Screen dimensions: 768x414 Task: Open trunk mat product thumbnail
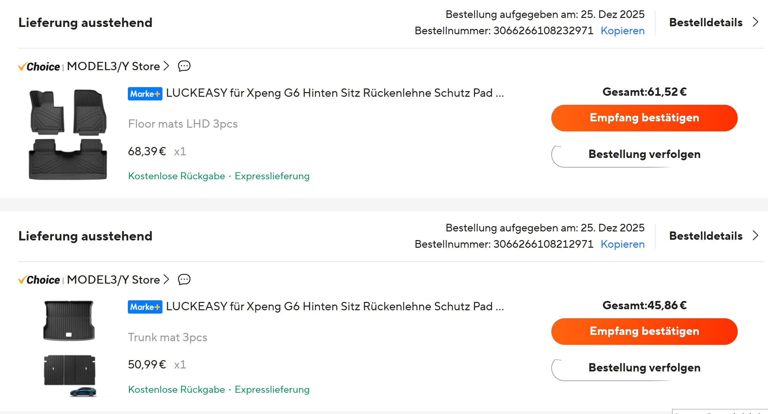pos(69,347)
